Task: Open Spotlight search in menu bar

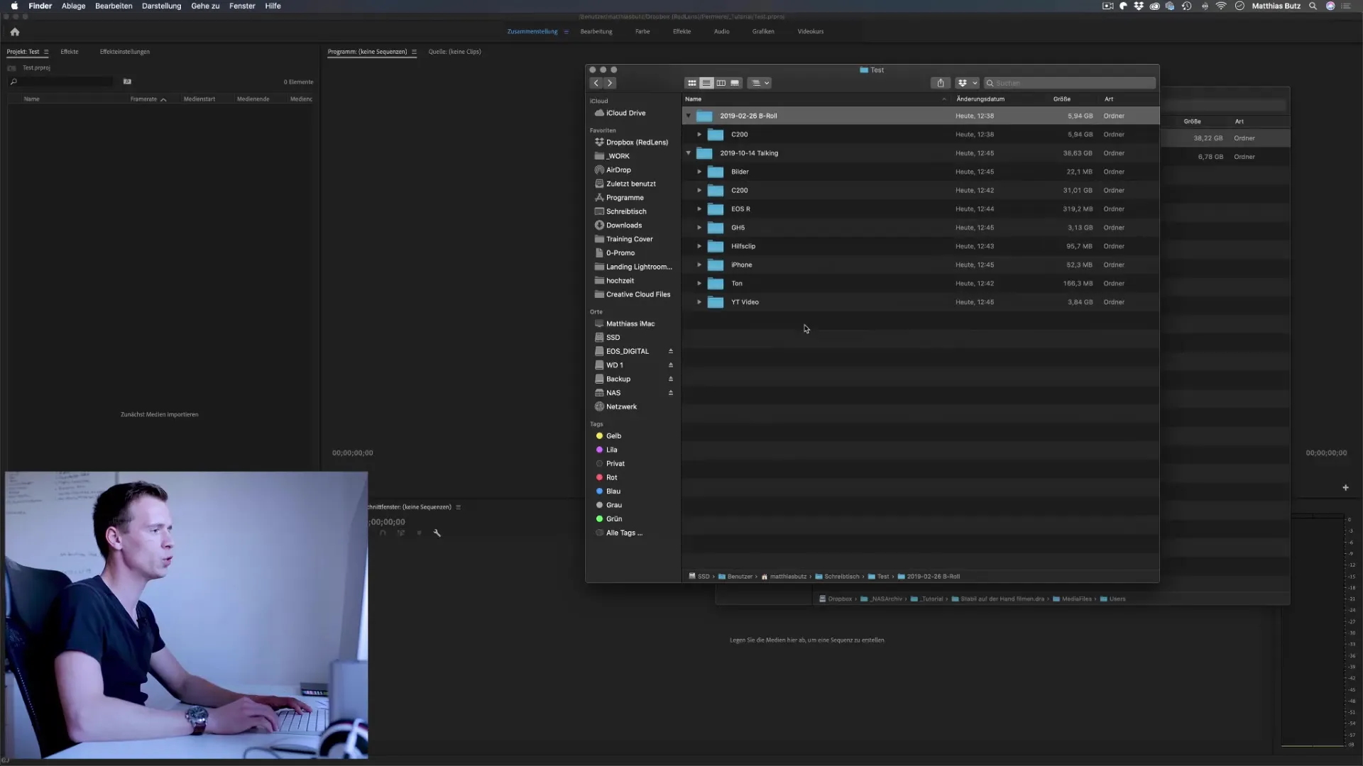Action: pyautogui.click(x=1313, y=6)
